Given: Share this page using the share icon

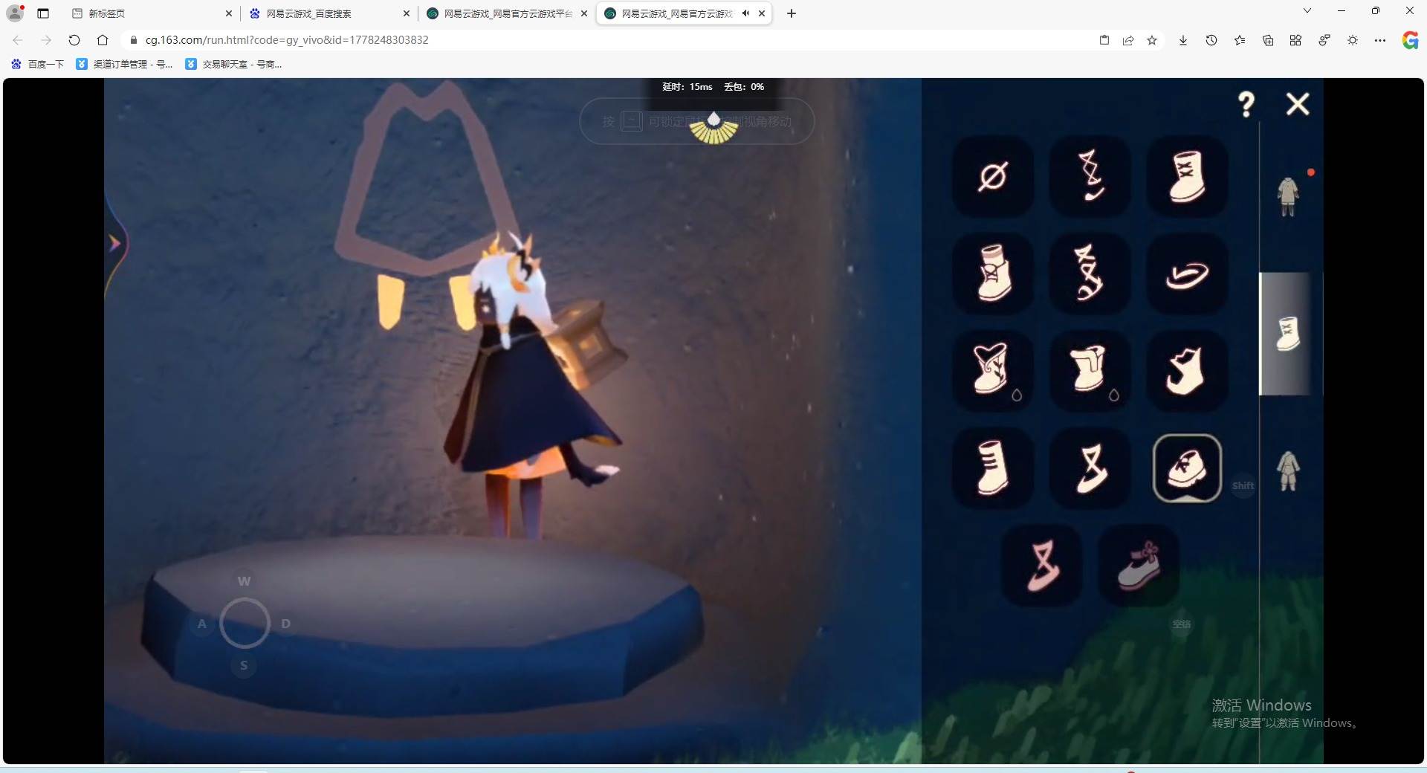Looking at the screenshot, I should [x=1128, y=40].
